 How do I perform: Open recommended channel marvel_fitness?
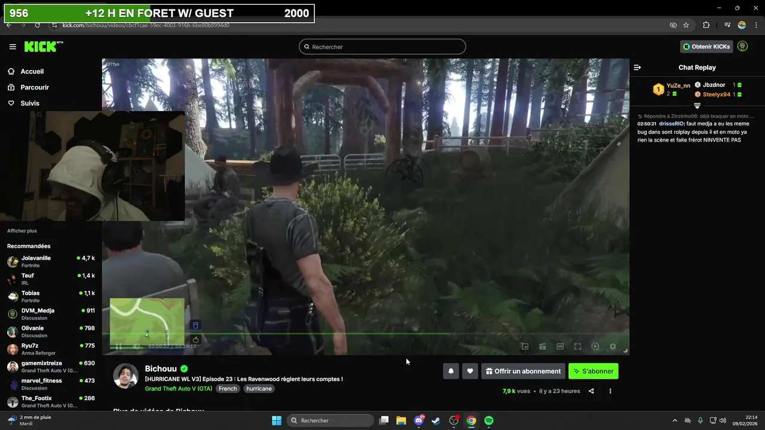(x=51, y=384)
